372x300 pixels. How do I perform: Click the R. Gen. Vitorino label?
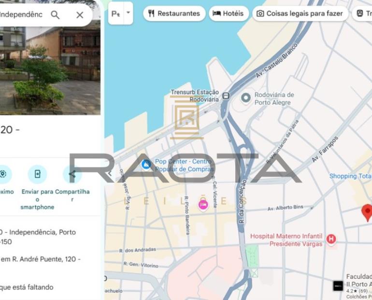coord(141,265)
